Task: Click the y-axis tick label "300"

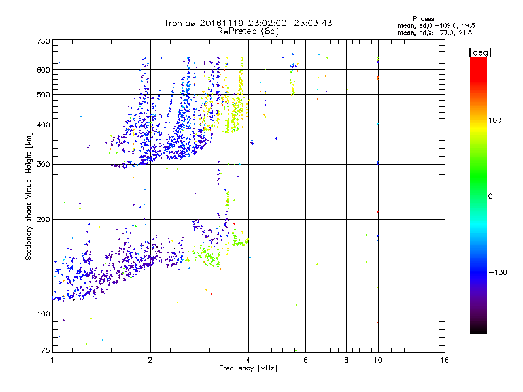Action: click(43, 165)
